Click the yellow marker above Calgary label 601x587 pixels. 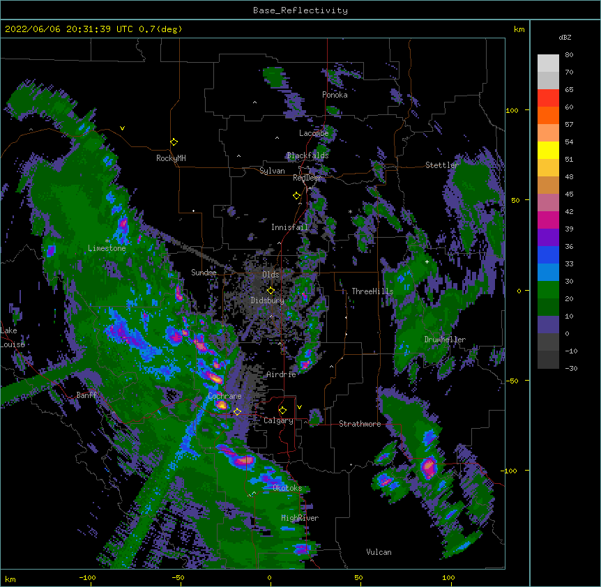coord(282,411)
